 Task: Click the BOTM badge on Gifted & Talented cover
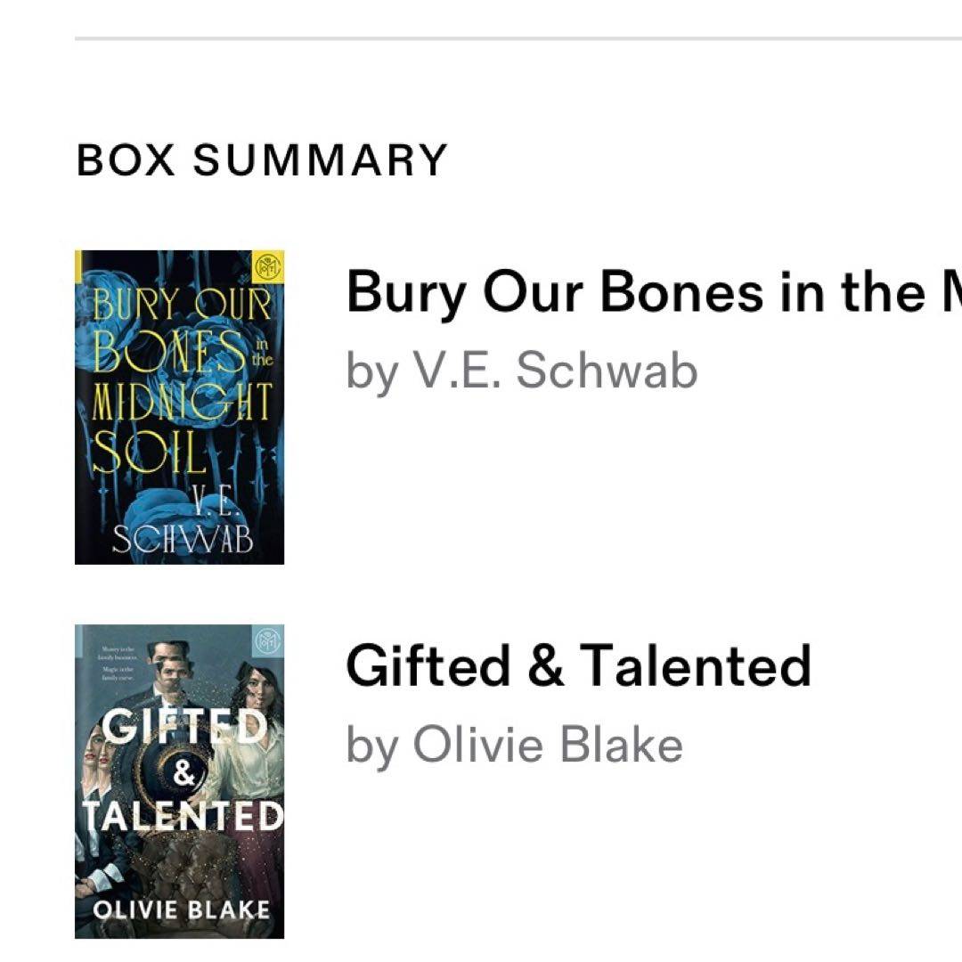pyautogui.click(x=268, y=640)
